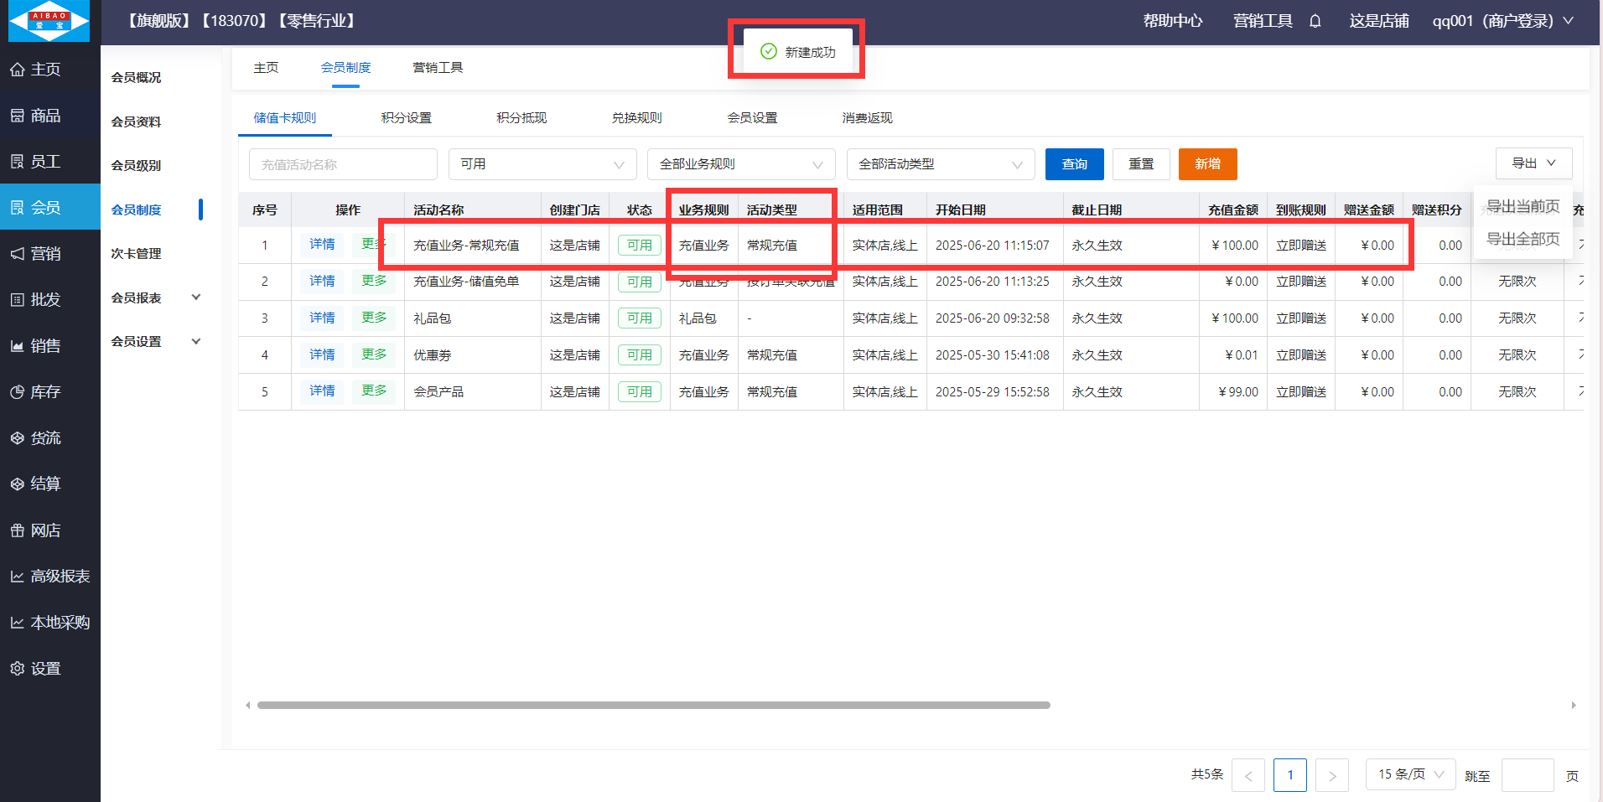Open the 商品 products sidebar icon

(17, 116)
